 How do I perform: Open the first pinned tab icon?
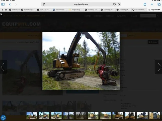click(x=2, y=10)
